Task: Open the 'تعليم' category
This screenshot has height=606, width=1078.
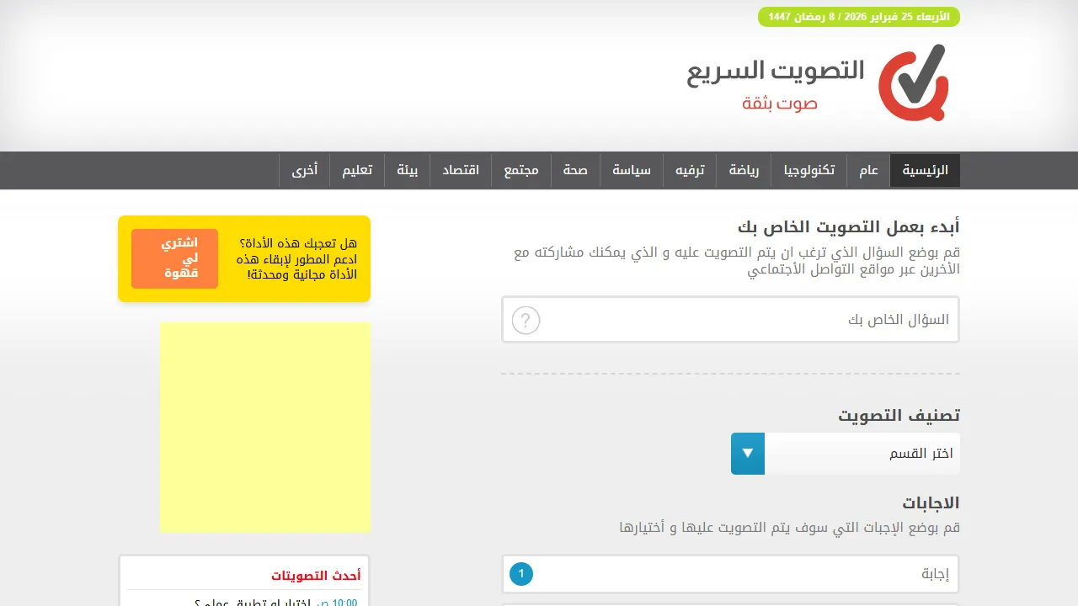Action: click(x=357, y=170)
